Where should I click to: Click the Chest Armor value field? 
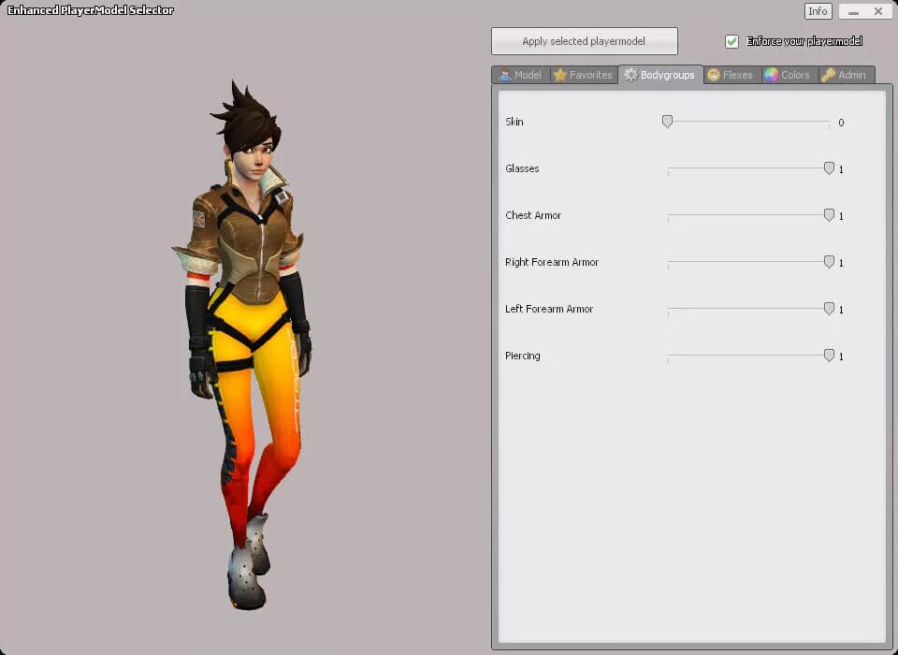(841, 216)
